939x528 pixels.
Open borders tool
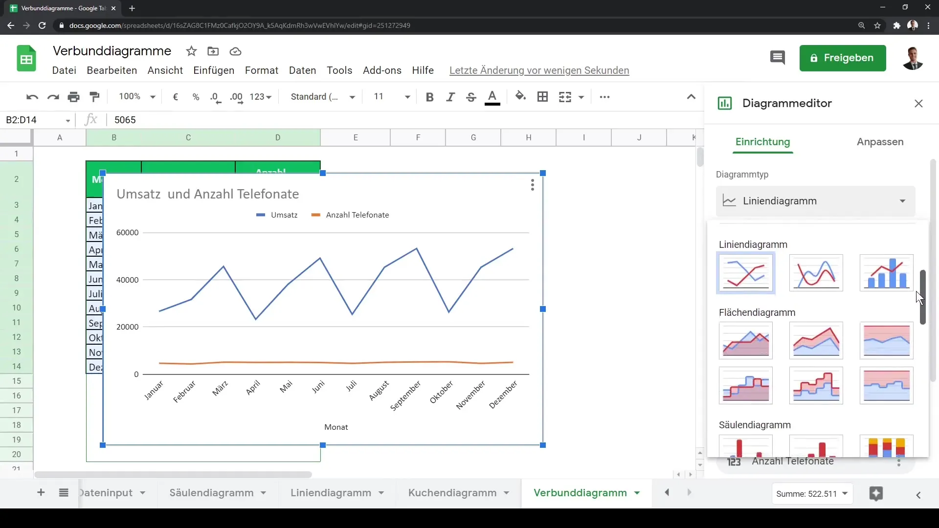(542, 97)
